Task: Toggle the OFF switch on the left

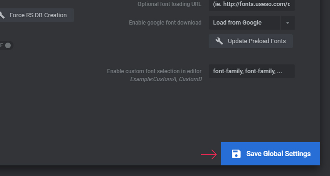Action: [7, 45]
